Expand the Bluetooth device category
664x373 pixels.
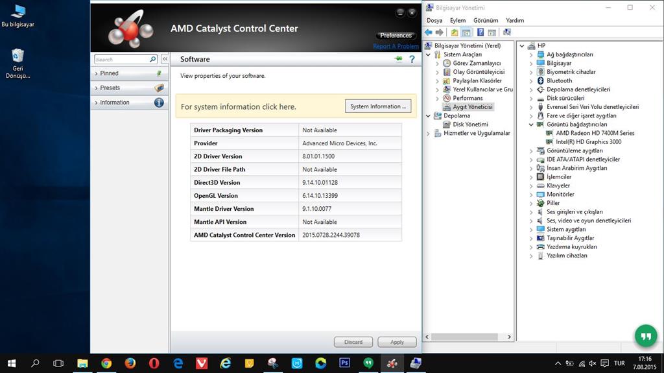click(531, 81)
